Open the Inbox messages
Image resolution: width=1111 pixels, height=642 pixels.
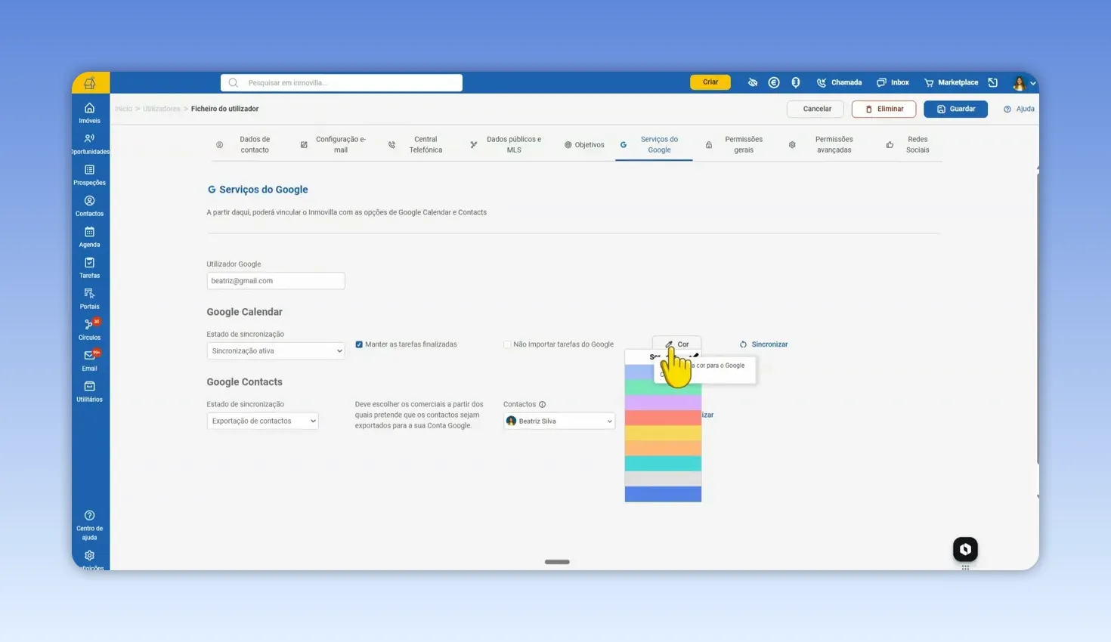893,82
